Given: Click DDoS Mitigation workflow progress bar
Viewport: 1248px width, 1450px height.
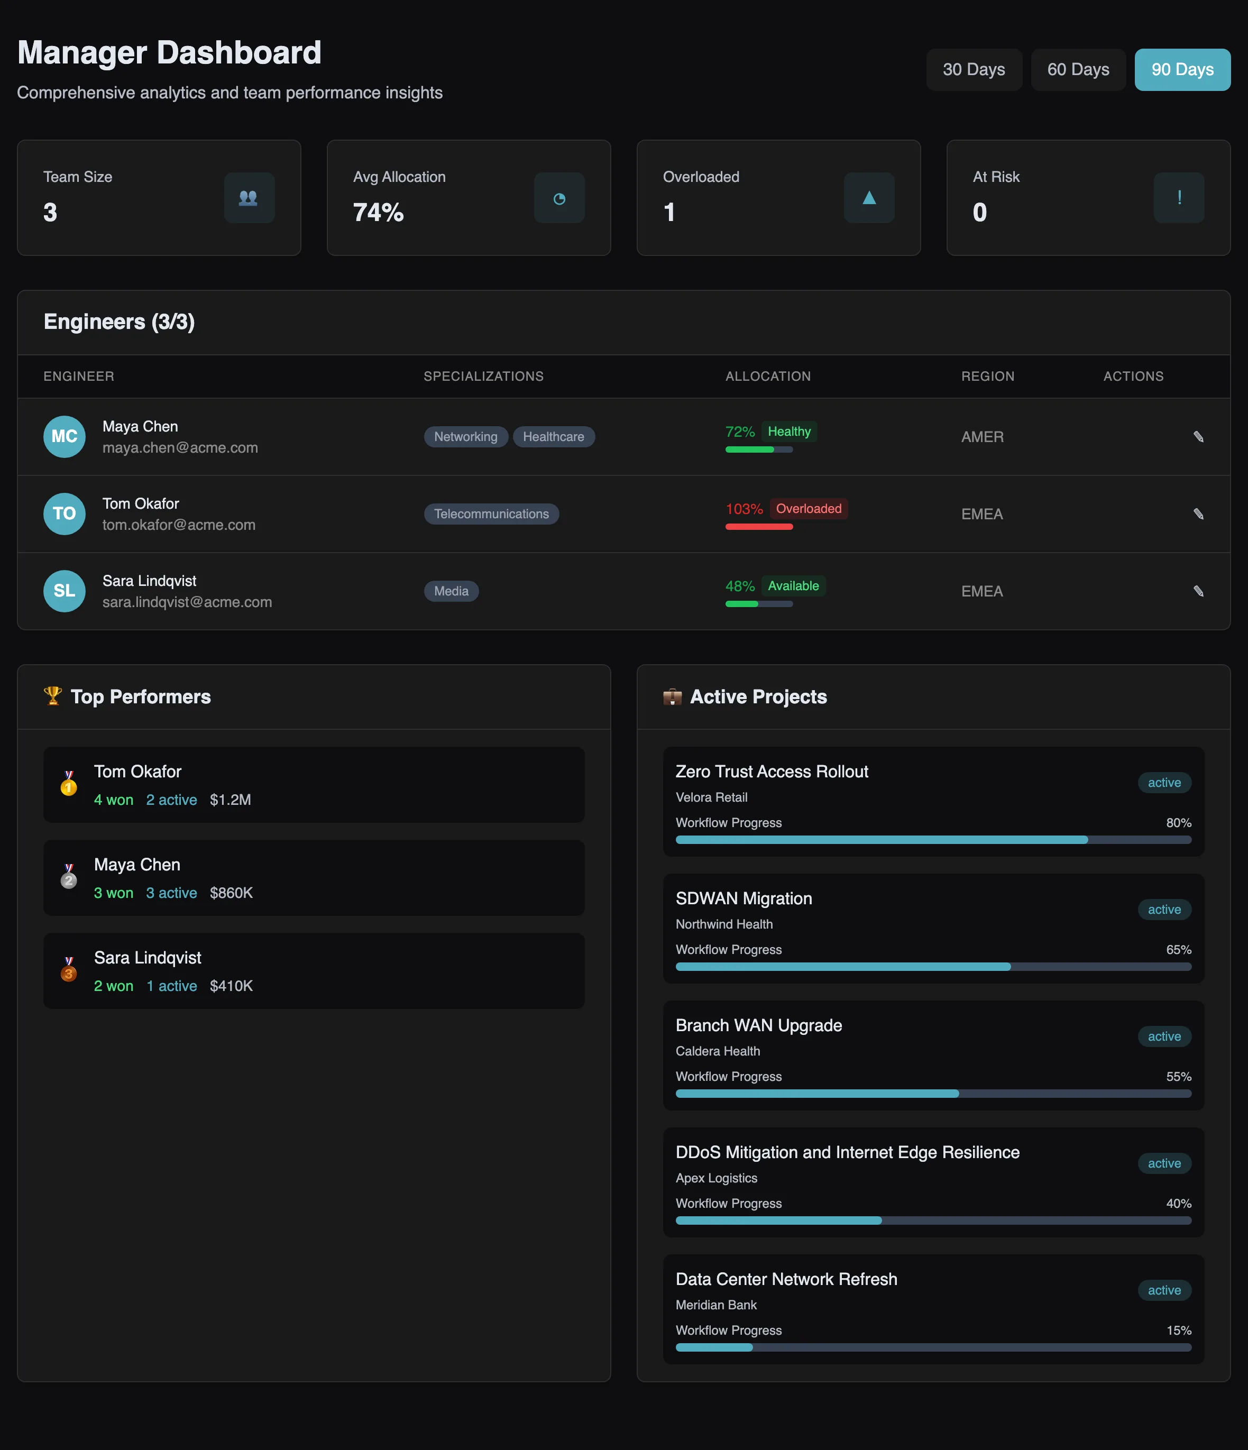Looking at the screenshot, I should click(x=934, y=1220).
